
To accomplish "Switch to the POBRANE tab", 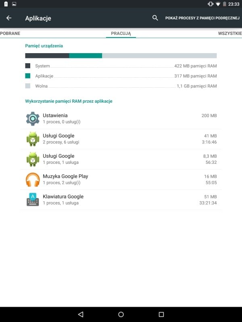I will point(10,33).
